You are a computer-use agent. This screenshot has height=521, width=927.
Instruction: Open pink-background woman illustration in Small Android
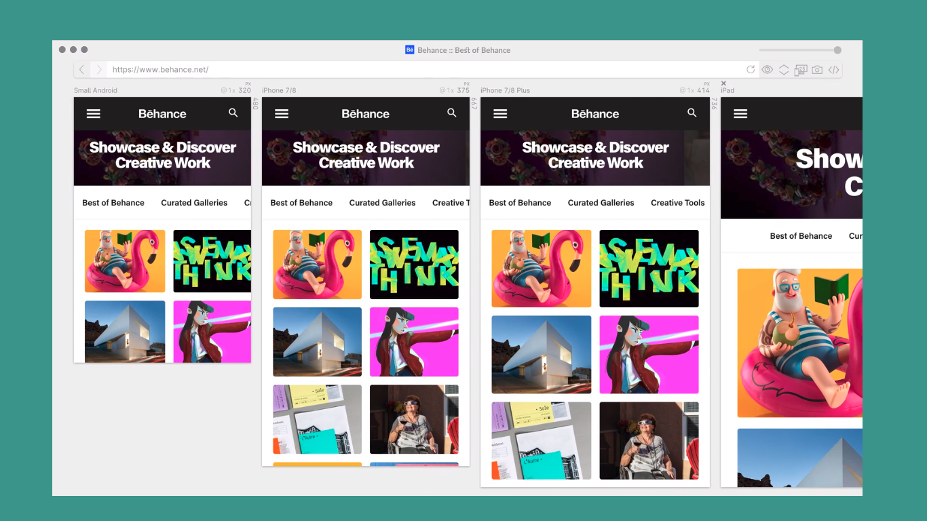[212, 332]
